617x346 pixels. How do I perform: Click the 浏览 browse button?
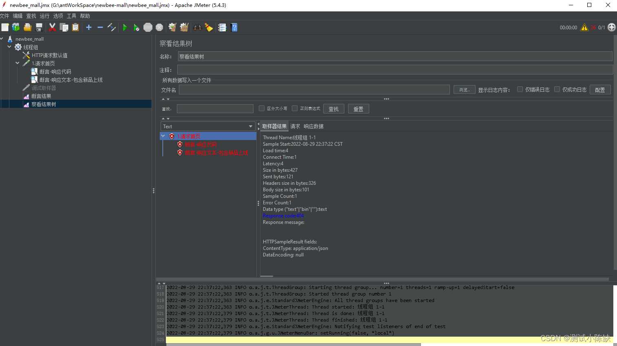[465, 90]
